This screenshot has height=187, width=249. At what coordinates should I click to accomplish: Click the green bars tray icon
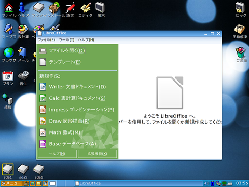click(224, 183)
